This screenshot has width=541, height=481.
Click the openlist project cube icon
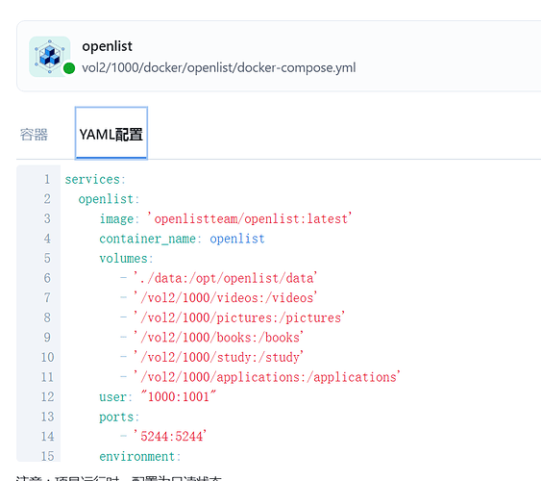pos(50,57)
